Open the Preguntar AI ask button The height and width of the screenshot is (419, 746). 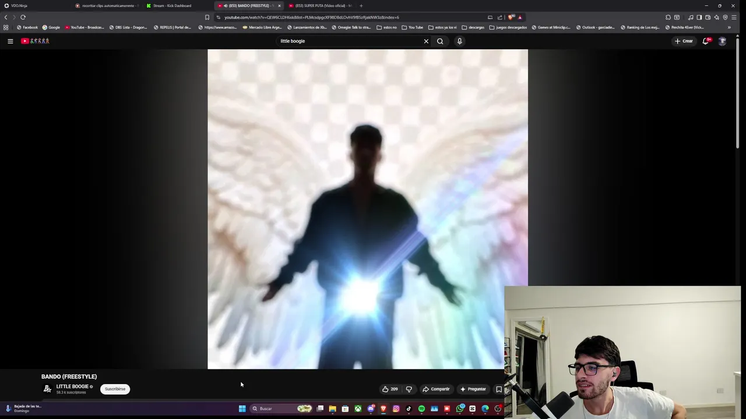pyautogui.click(x=473, y=389)
